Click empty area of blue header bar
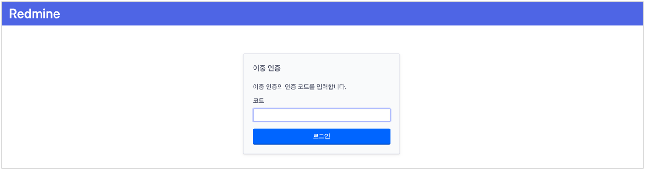 click(326, 14)
